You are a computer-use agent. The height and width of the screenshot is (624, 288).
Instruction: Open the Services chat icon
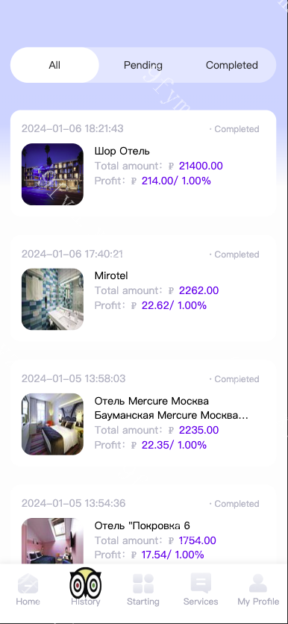pos(201,584)
